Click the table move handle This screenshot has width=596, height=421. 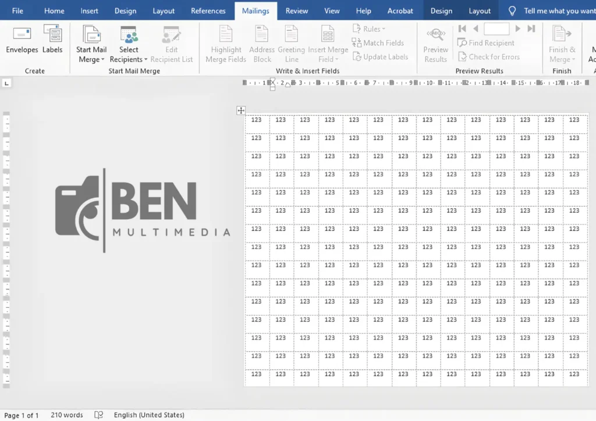[241, 110]
